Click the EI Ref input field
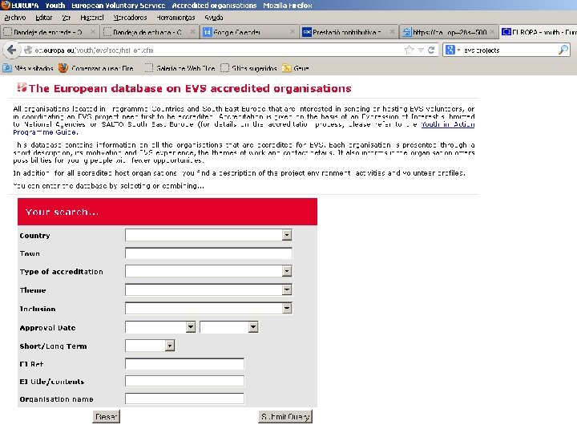Viewport: 577px width, 433px height. [x=184, y=364]
